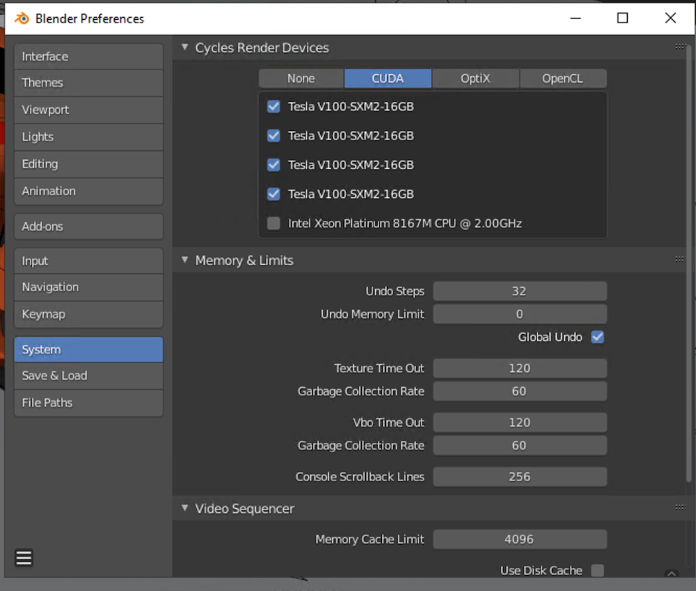Enable Use Disk Cache
This screenshot has width=696, height=591.
[x=597, y=570]
